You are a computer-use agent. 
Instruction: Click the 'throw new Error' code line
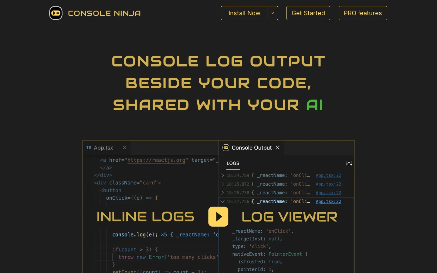click(x=168, y=257)
